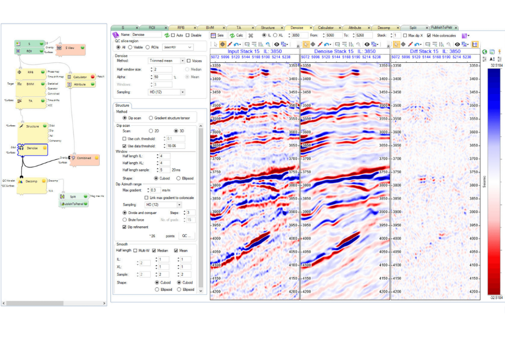Select the XL radio button
This screenshot has width=505, height=337.
click(274, 35)
